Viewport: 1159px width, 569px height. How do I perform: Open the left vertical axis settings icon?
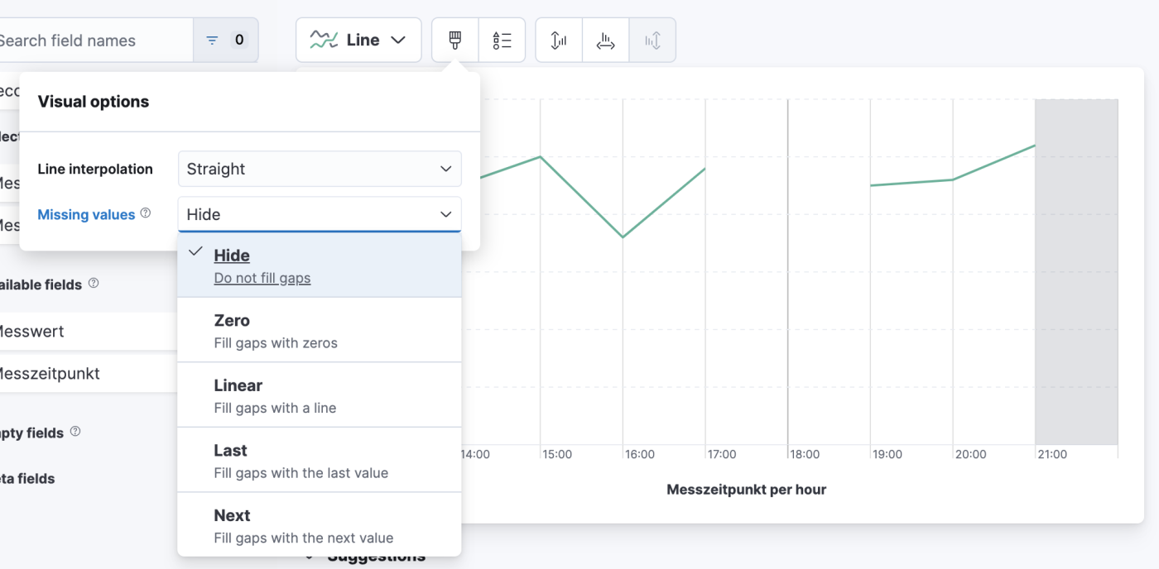(x=557, y=39)
